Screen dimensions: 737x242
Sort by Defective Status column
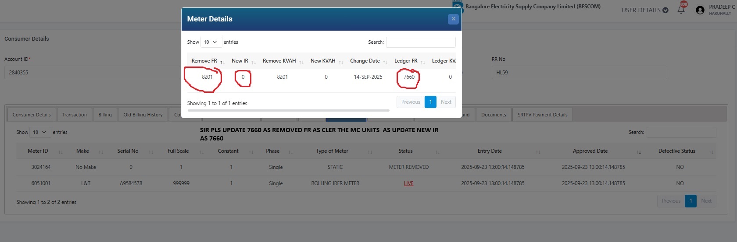click(x=680, y=151)
